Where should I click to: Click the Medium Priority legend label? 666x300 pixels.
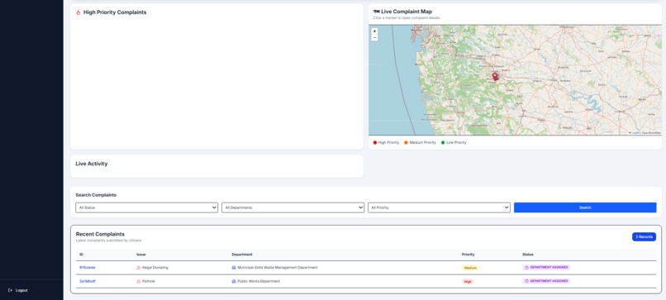pyautogui.click(x=422, y=143)
